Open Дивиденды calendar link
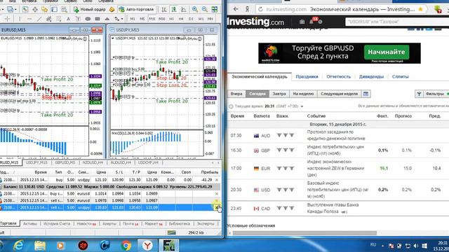The image size is (449, 252). [371, 76]
